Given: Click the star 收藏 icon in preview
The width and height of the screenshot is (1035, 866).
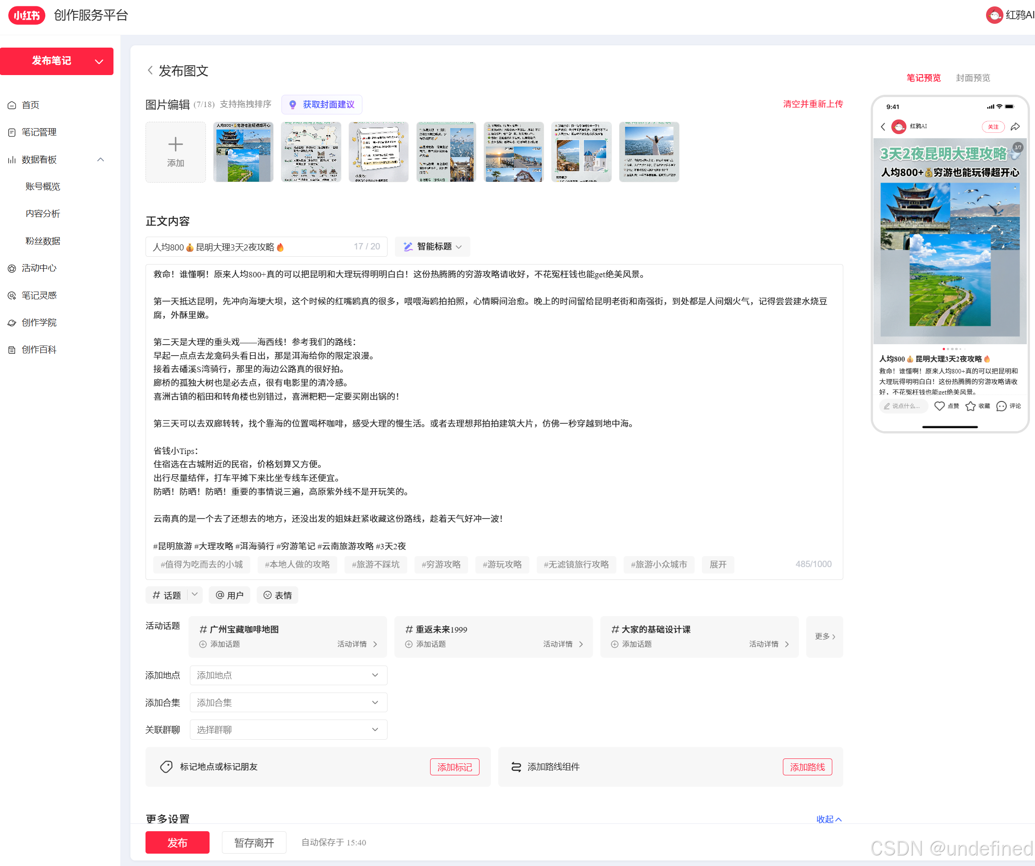Looking at the screenshot, I should coord(970,406).
